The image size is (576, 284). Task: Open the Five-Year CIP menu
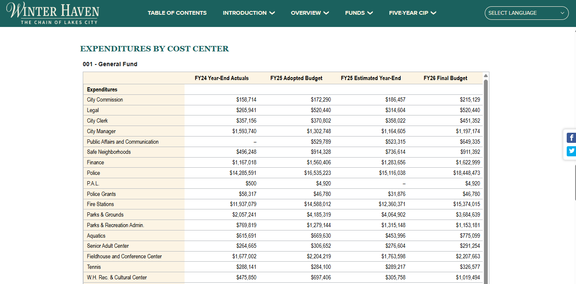point(412,13)
